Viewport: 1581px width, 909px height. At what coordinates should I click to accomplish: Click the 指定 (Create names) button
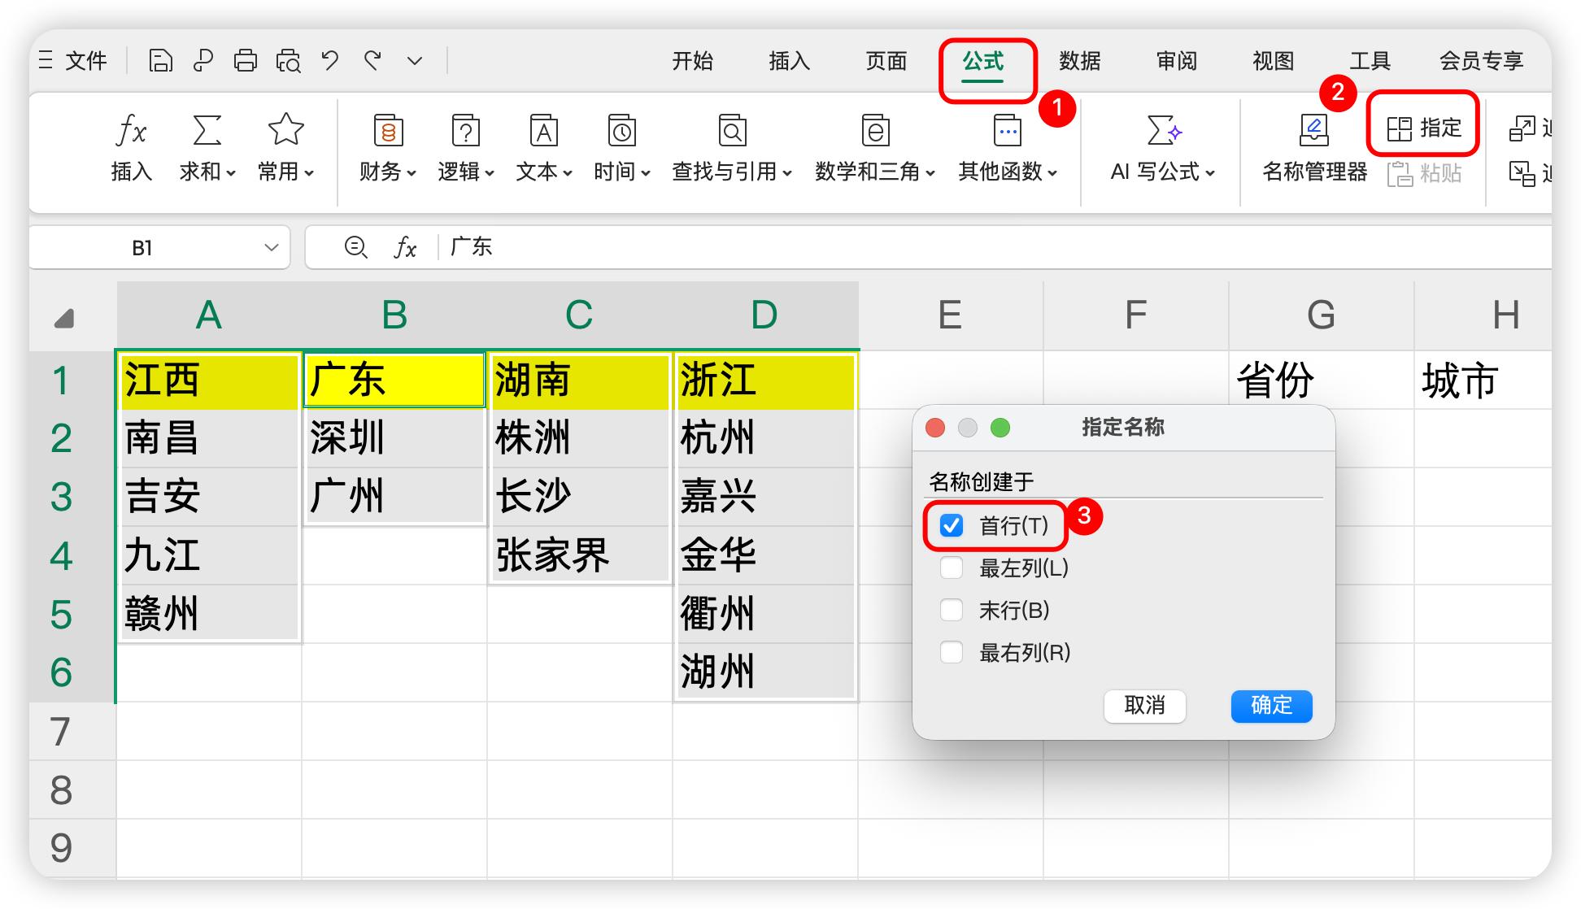(x=1423, y=128)
